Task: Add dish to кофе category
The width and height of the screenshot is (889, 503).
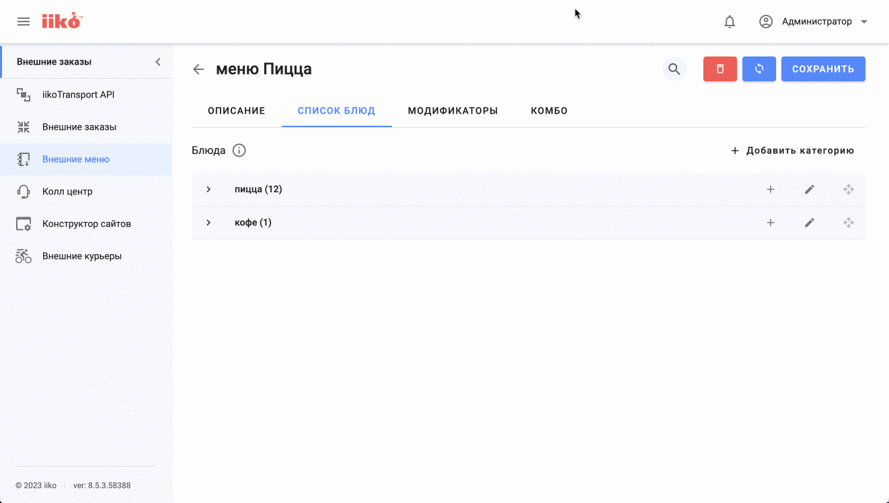Action: coord(771,223)
